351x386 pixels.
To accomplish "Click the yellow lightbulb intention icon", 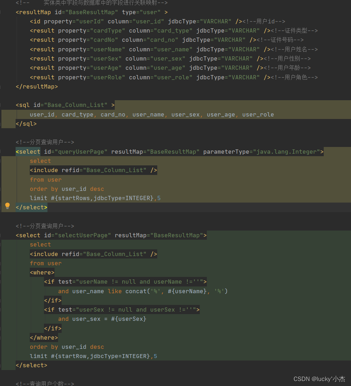I will [x=7, y=206].
